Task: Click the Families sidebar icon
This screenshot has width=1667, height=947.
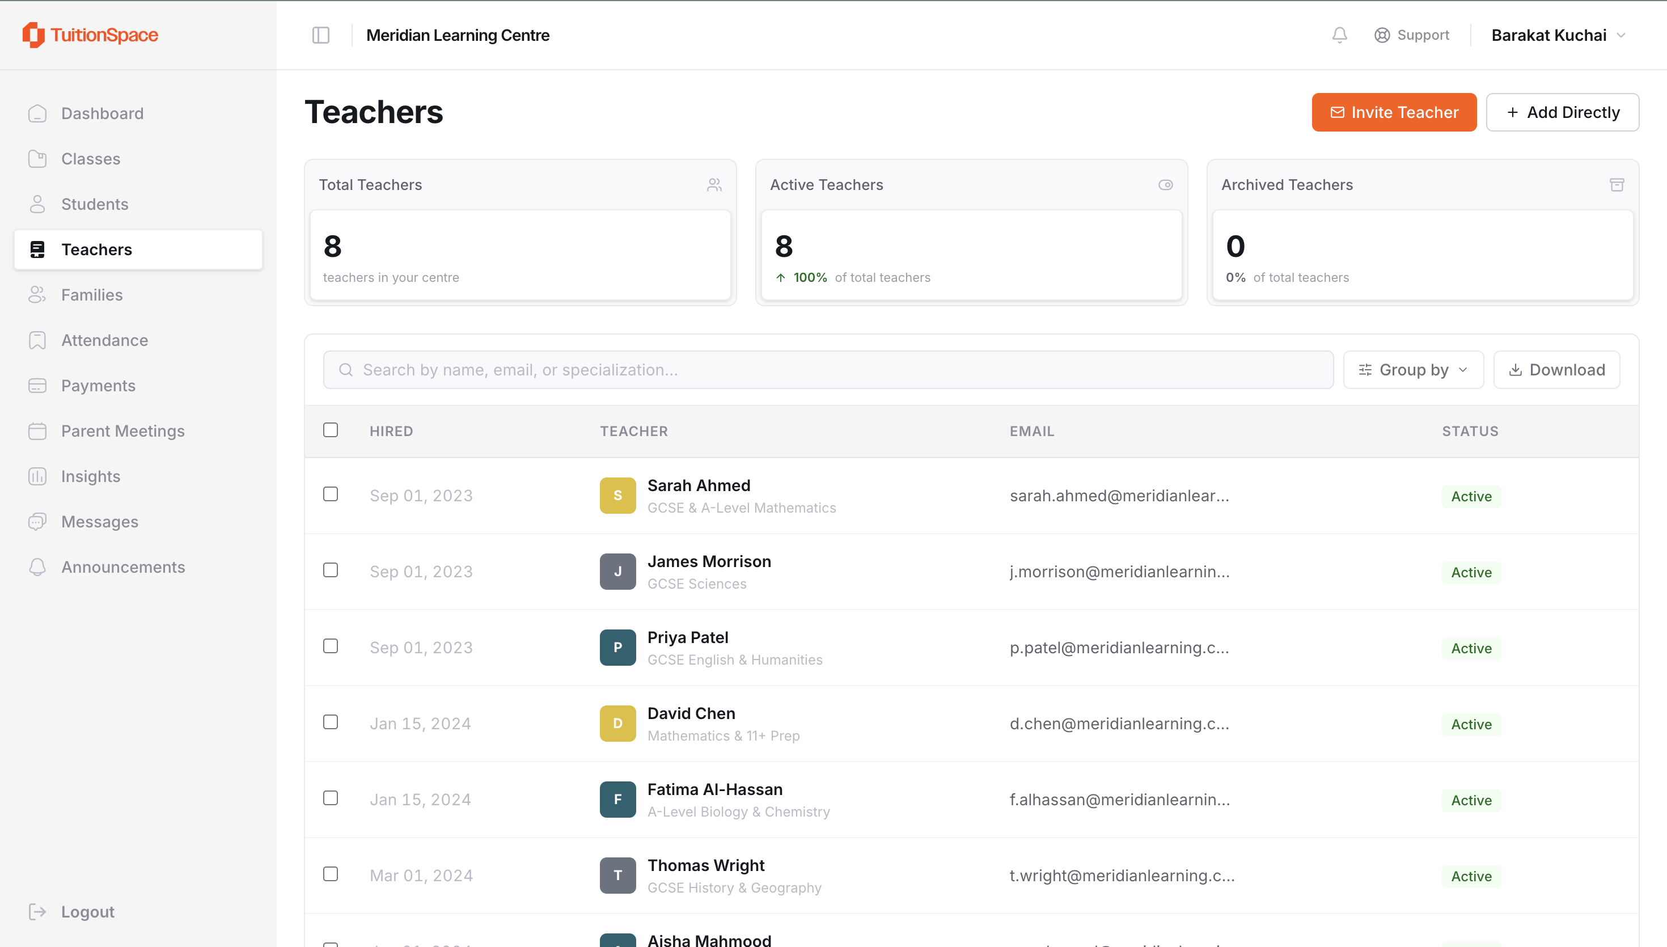Action: [38, 295]
